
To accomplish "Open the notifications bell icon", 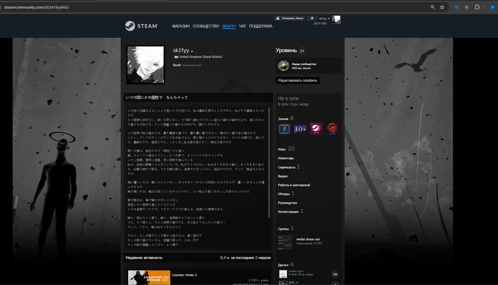I will point(312,18).
